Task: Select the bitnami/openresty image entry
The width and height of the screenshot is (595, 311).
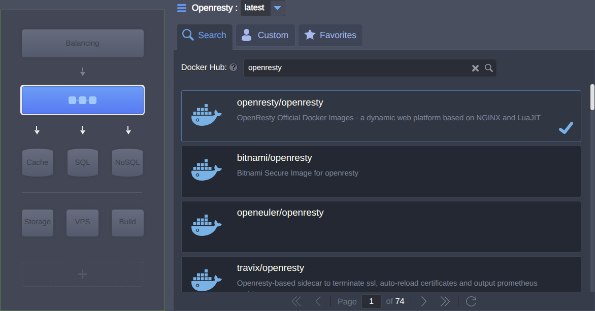Action: coord(381,171)
